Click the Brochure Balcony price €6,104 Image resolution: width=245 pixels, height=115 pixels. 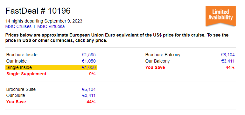[227, 55]
